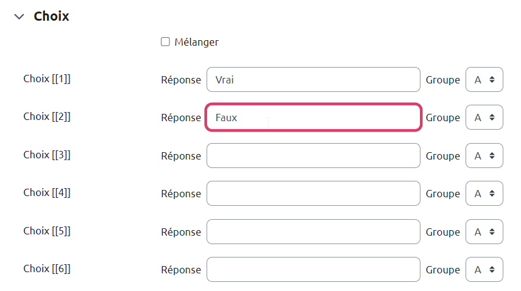Click the Choix [[1]] Réponse field with Vrai

point(313,80)
